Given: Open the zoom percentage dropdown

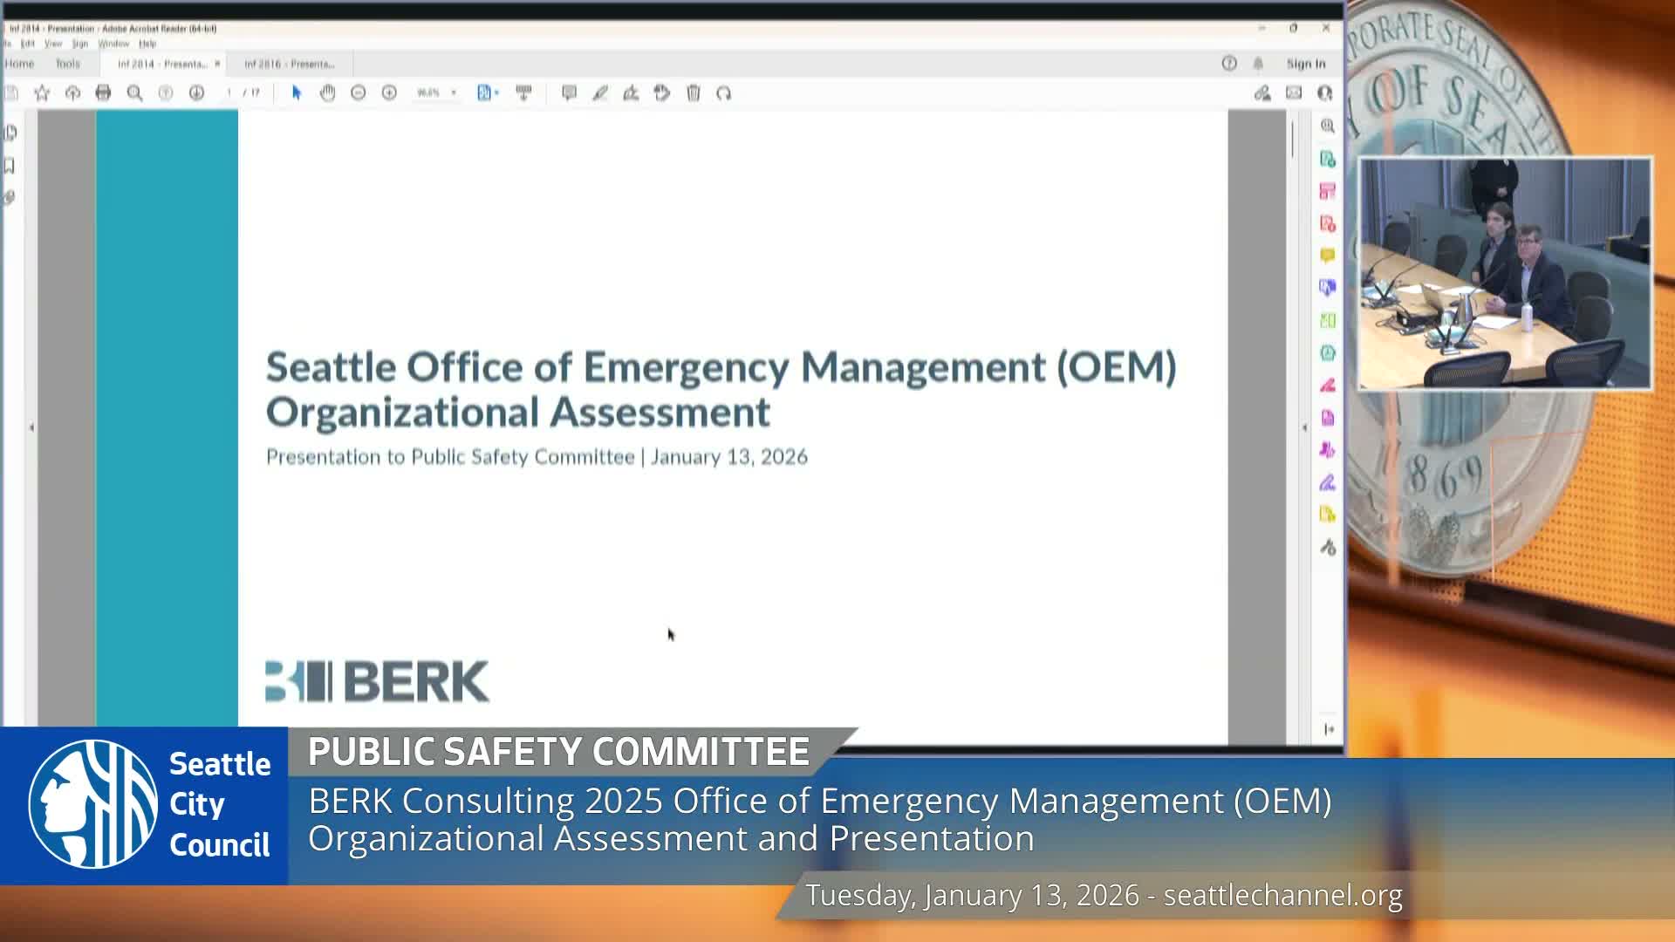Looking at the screenshot, I should tap(454, 92).
